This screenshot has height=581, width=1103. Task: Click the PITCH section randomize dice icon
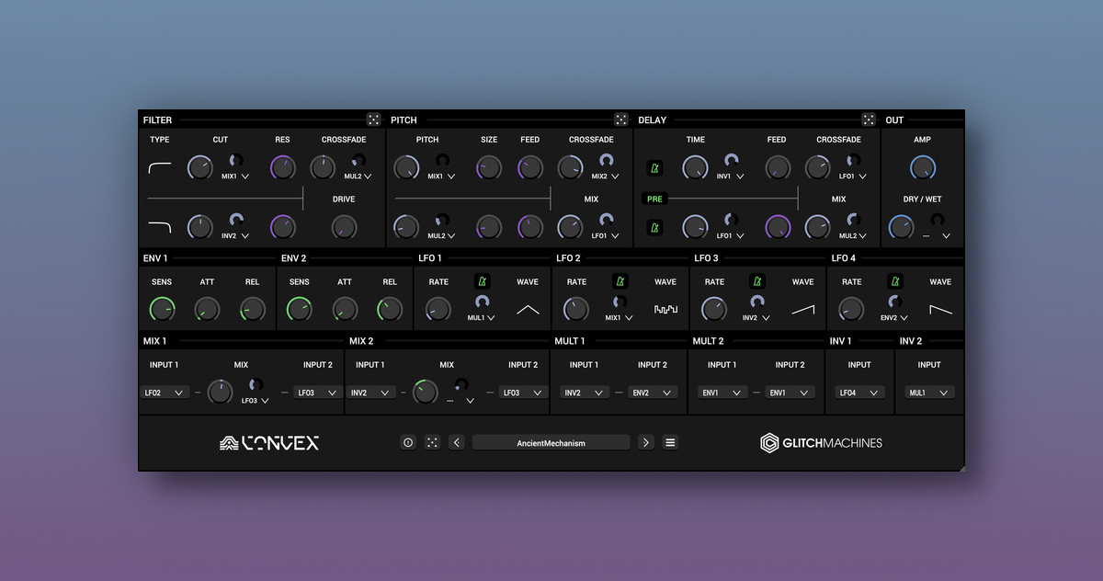click(621, 120)
